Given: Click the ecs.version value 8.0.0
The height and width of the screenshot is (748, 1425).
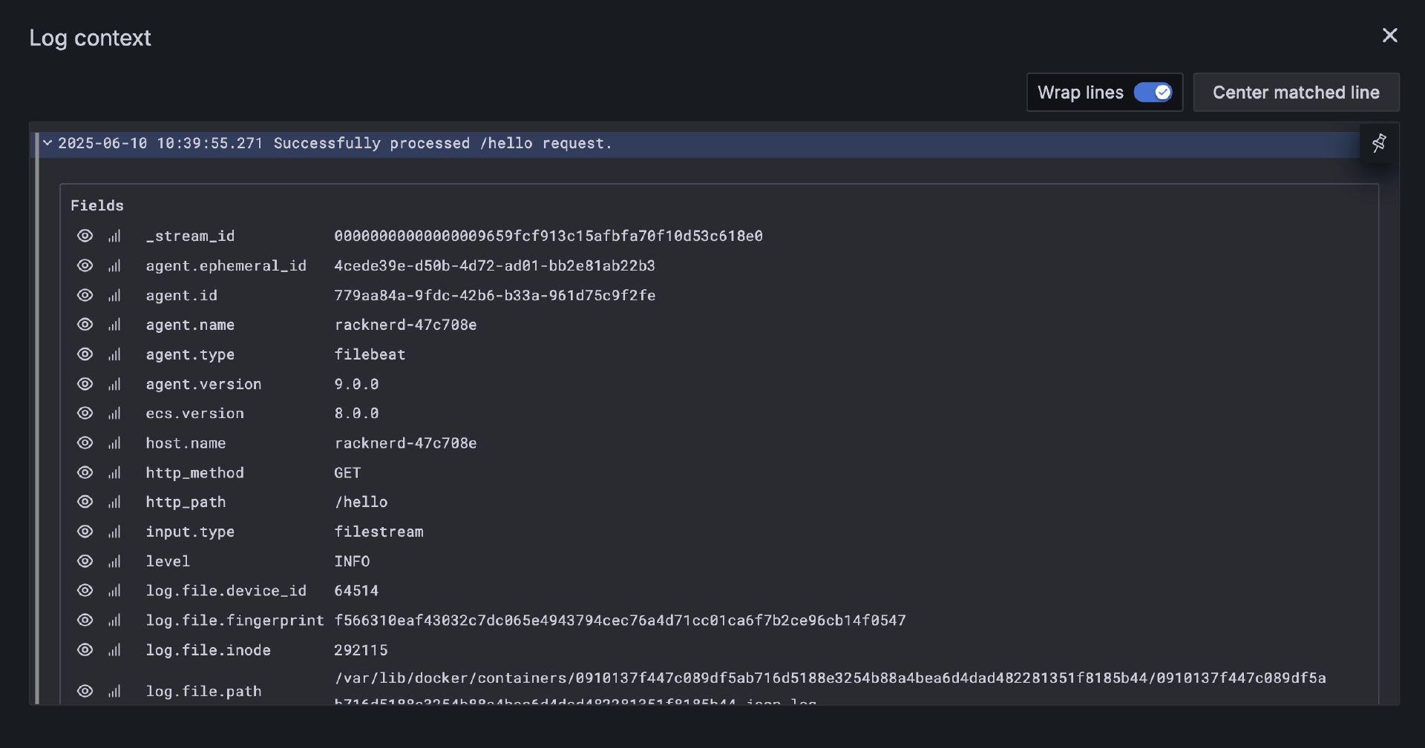Looking at the screenshot, I should [356, 414].
